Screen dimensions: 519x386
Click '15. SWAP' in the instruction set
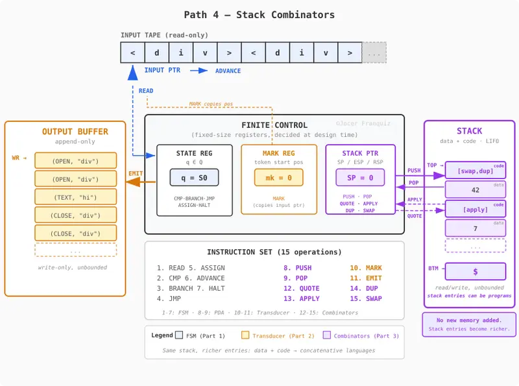coord(366,298)
